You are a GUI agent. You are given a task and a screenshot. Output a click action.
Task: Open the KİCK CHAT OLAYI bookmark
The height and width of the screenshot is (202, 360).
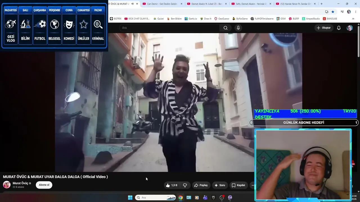(137, 19)
